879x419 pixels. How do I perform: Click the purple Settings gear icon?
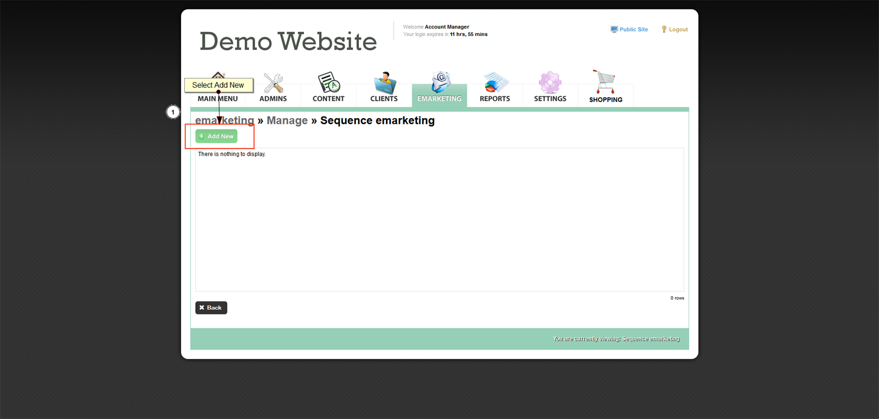click(550, 82)
